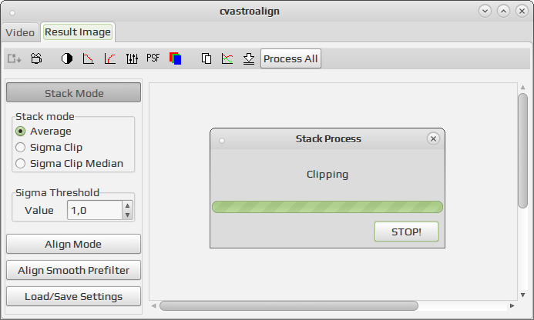Image resolution: width=534 pixels, height=320 pixels.
Task: Open the Align Mode section
Action: [73, 244]
